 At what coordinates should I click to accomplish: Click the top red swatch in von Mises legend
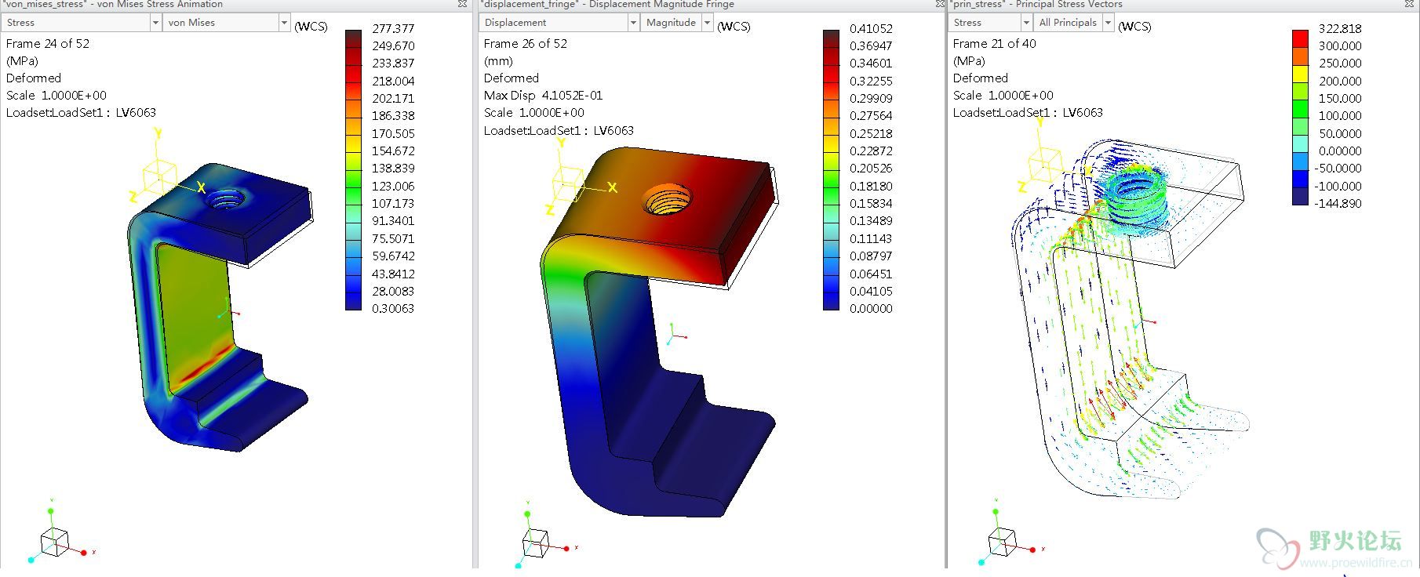[354, 37]
